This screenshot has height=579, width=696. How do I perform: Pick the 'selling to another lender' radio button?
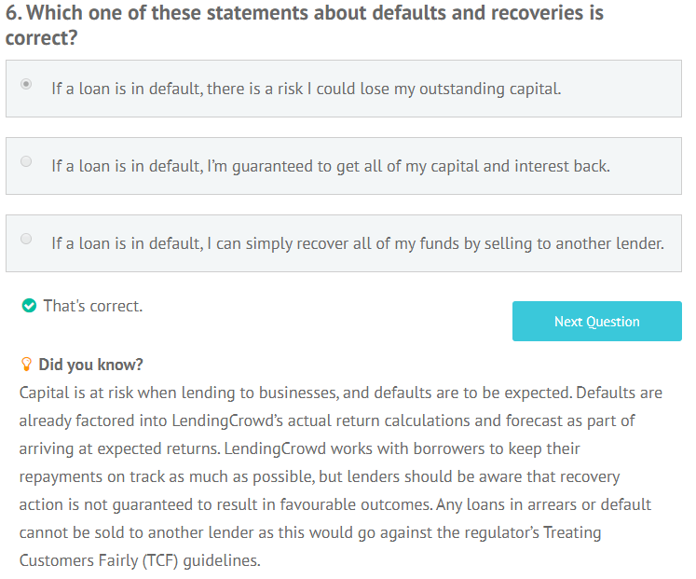26,239
